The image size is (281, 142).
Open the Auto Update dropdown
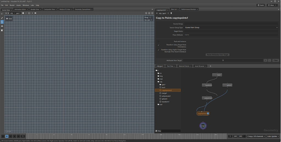(x=273, y=136)
